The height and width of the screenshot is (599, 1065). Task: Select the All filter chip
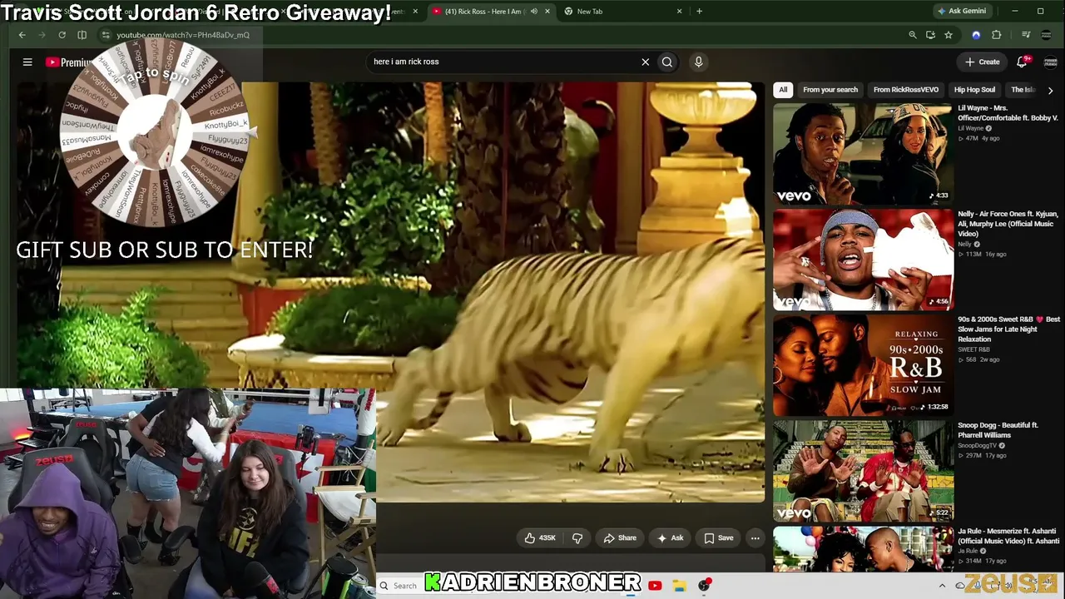pyautogui.click(x=783, y=90)
